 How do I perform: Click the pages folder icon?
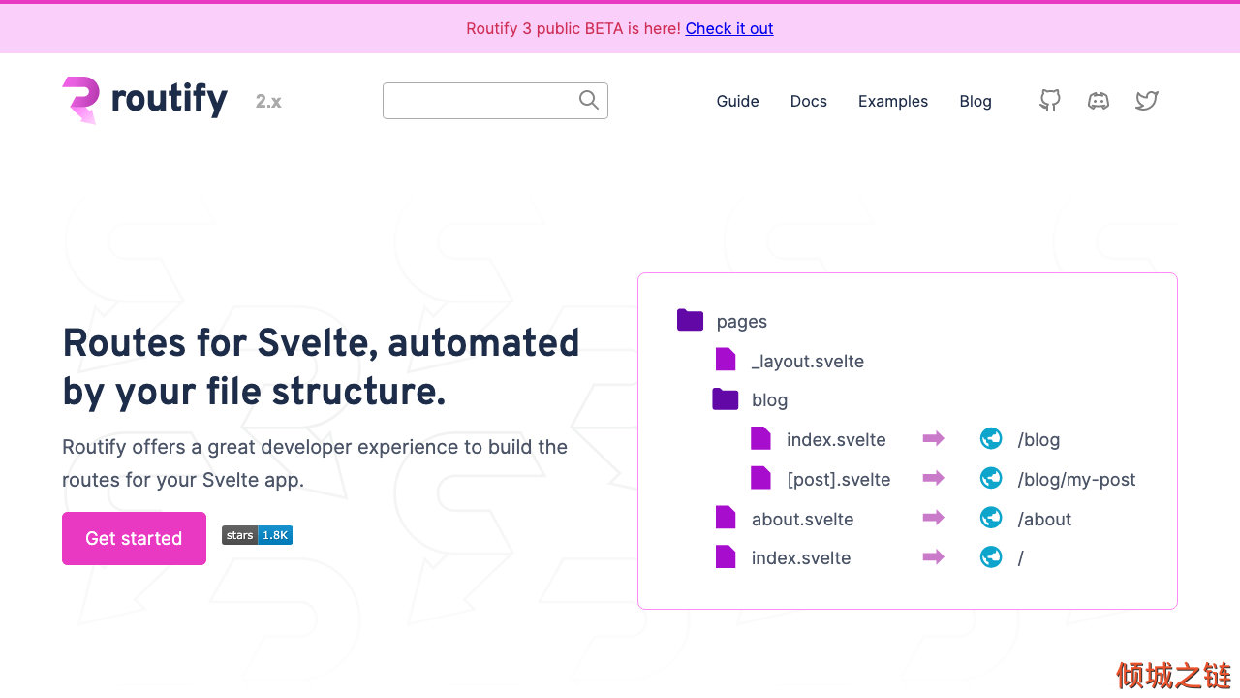(x=690, y=320)
